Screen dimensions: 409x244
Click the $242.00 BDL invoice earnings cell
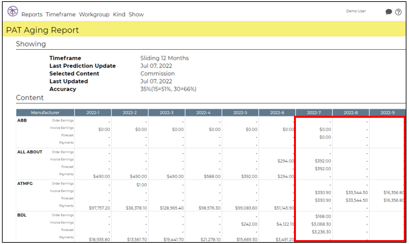249,224
